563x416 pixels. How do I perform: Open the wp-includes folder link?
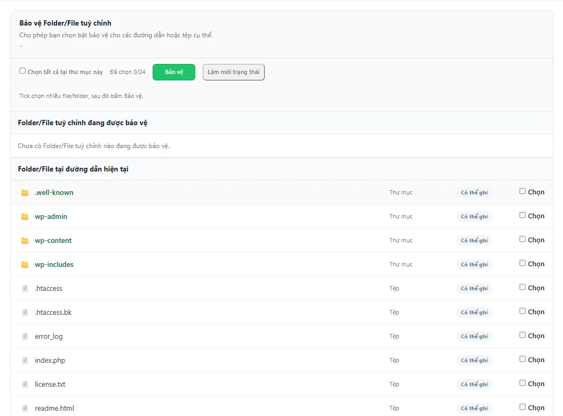(x=54, y=265)
